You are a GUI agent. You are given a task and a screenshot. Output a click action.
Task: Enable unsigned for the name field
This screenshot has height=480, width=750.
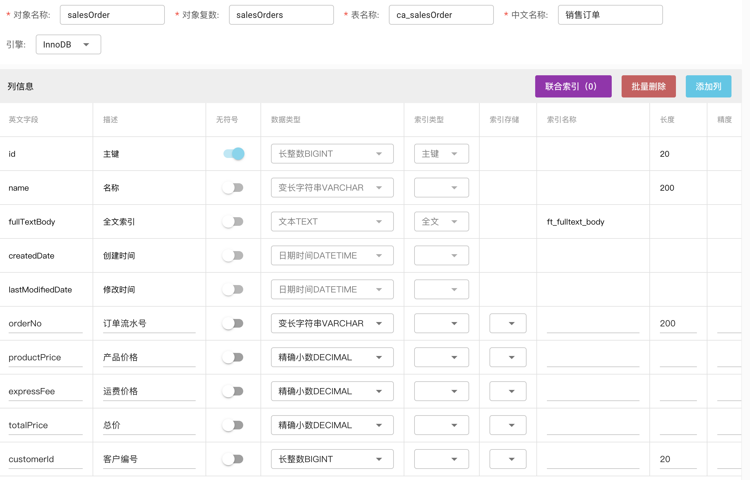click(x=233, y=188)
